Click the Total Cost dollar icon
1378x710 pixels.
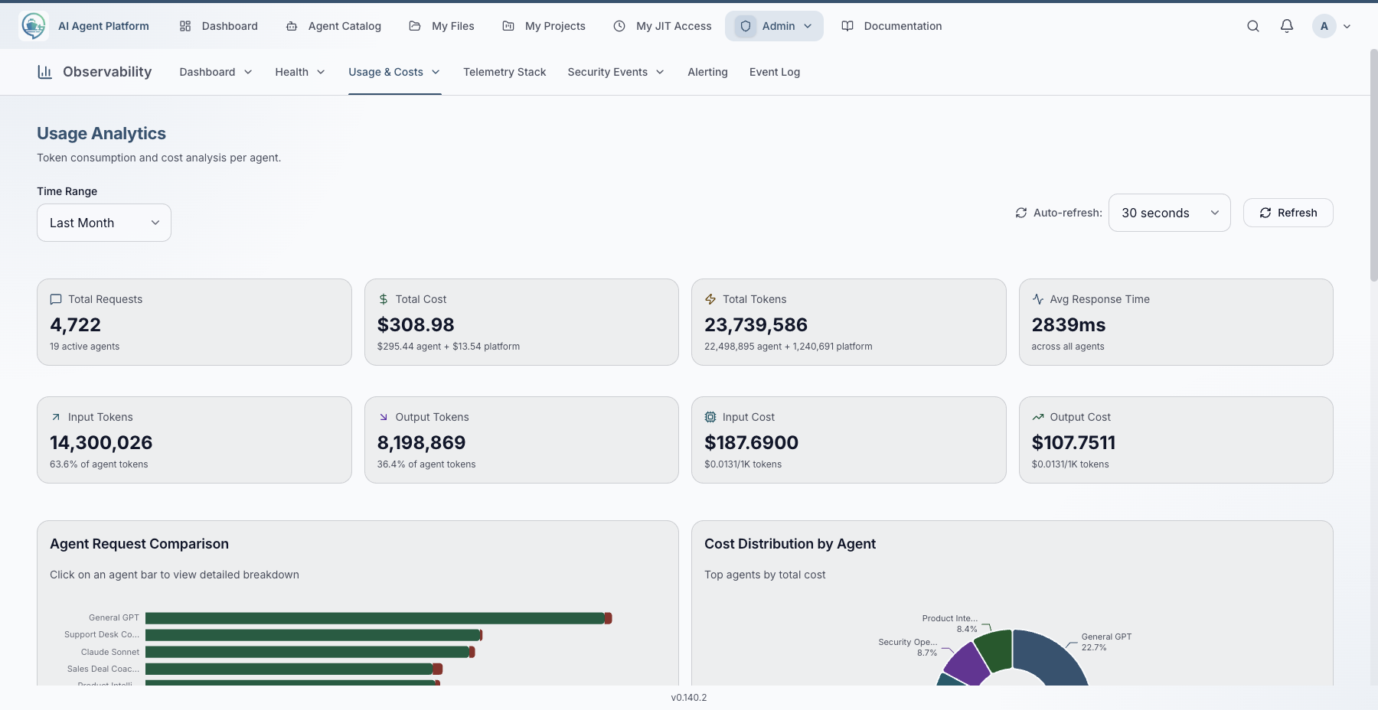384,299
